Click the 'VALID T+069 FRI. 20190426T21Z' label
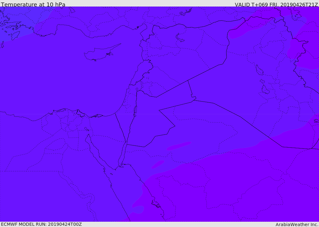 [x=276, y=4]
